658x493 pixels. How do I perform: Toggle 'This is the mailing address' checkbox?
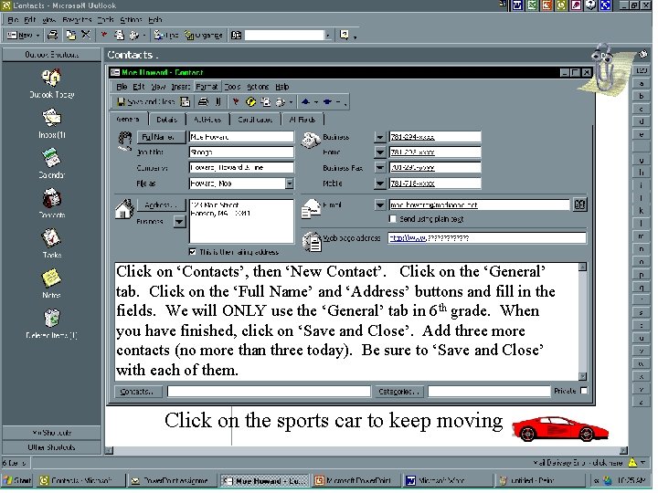[192, 252]
